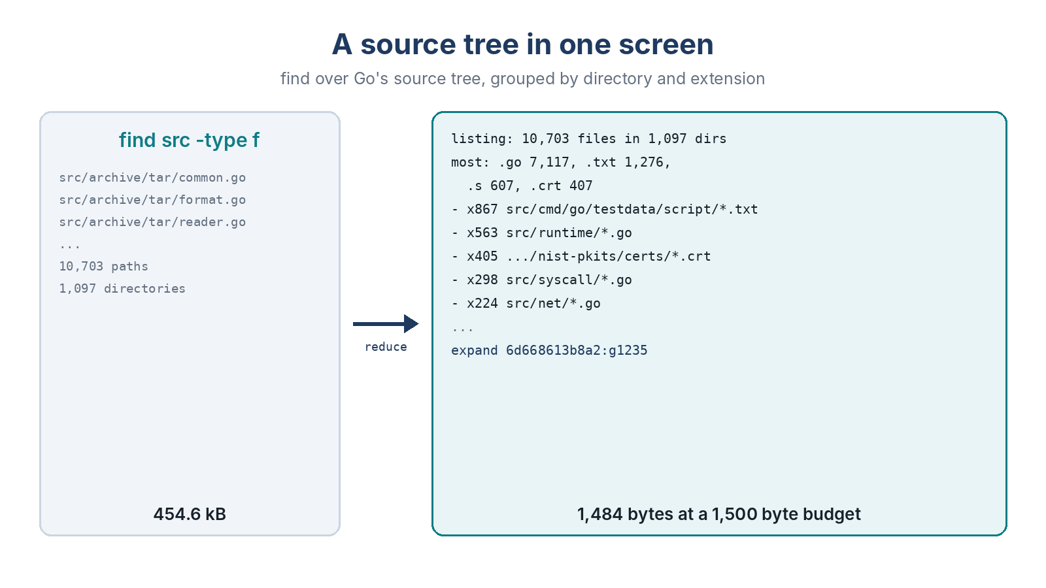Select the x563 src/runtime/*.go row
This screenshot has width=1046, height=588.
[x=541, y=233]
